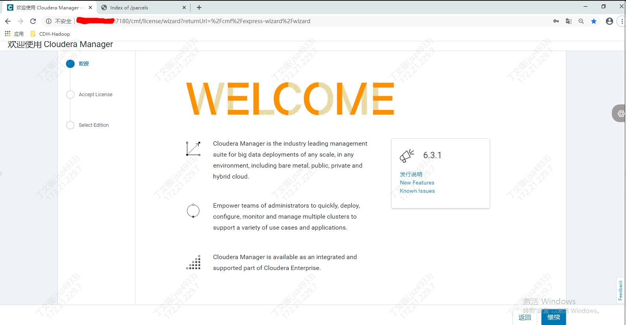Select the 欢迎 wizard step

click(x=78, y=64)
